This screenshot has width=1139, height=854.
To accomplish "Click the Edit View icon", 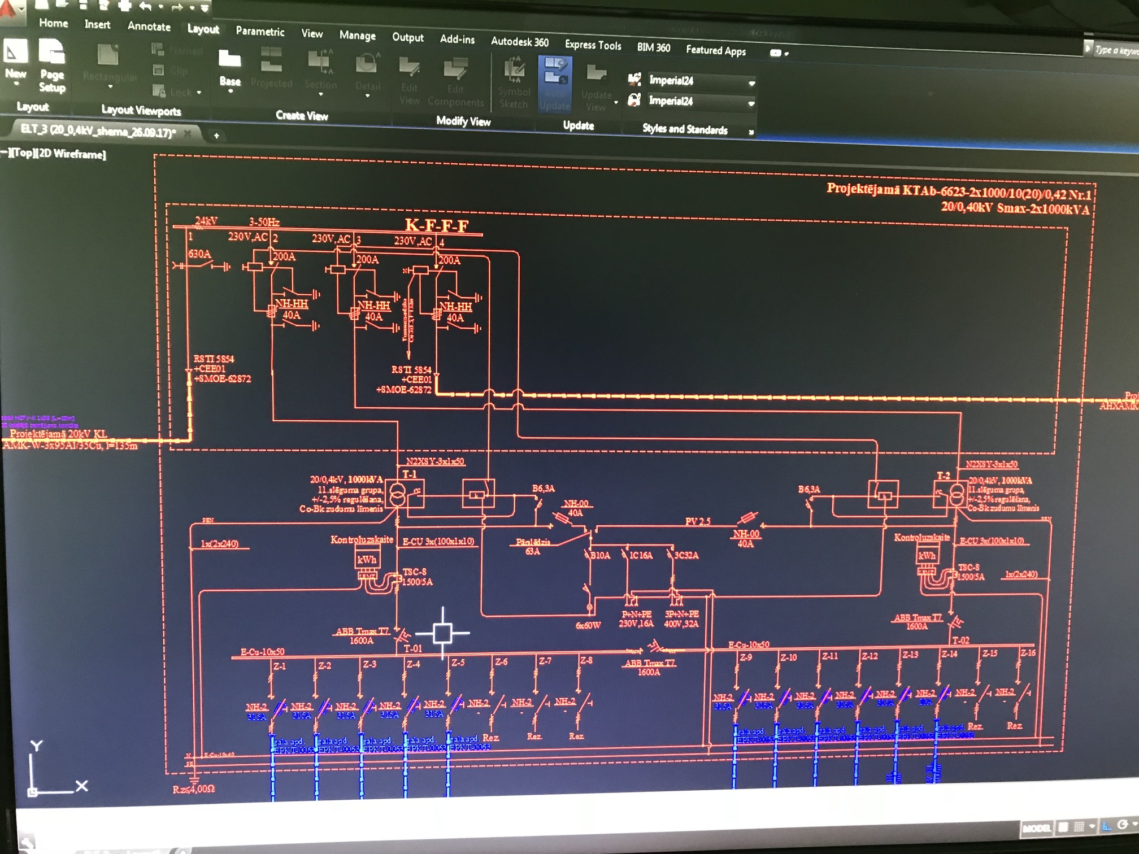I will point(409,67).
